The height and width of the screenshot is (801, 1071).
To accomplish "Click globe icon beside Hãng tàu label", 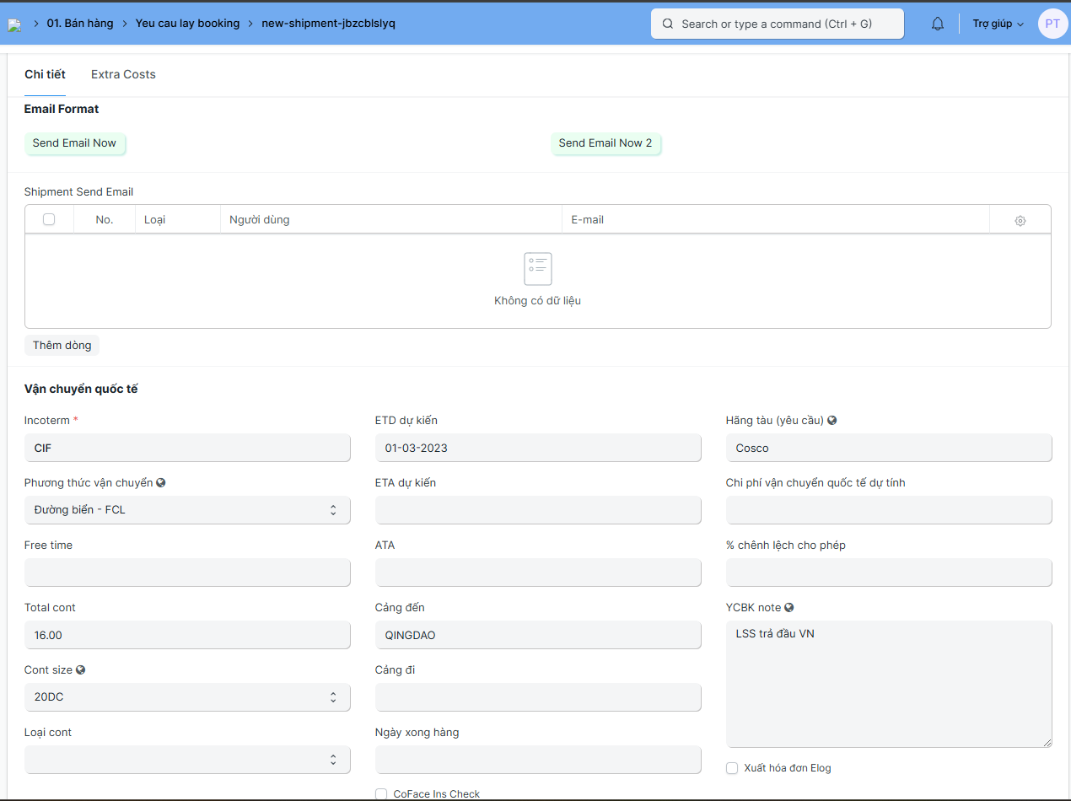I will click(832, 420).
